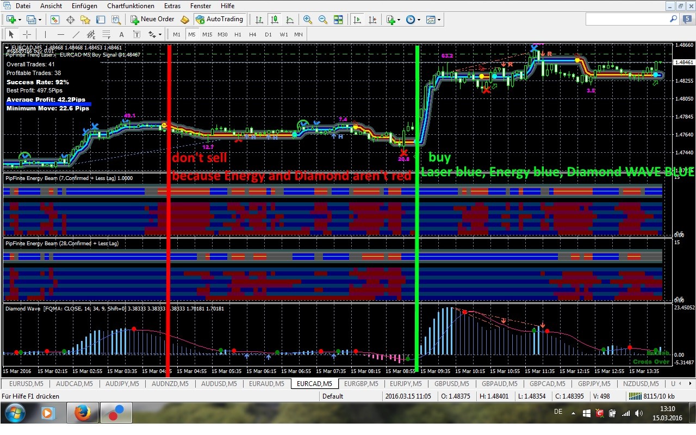Open the Extras menu
The height and width of the screenshot is (435, 696).
click(172, 6)
